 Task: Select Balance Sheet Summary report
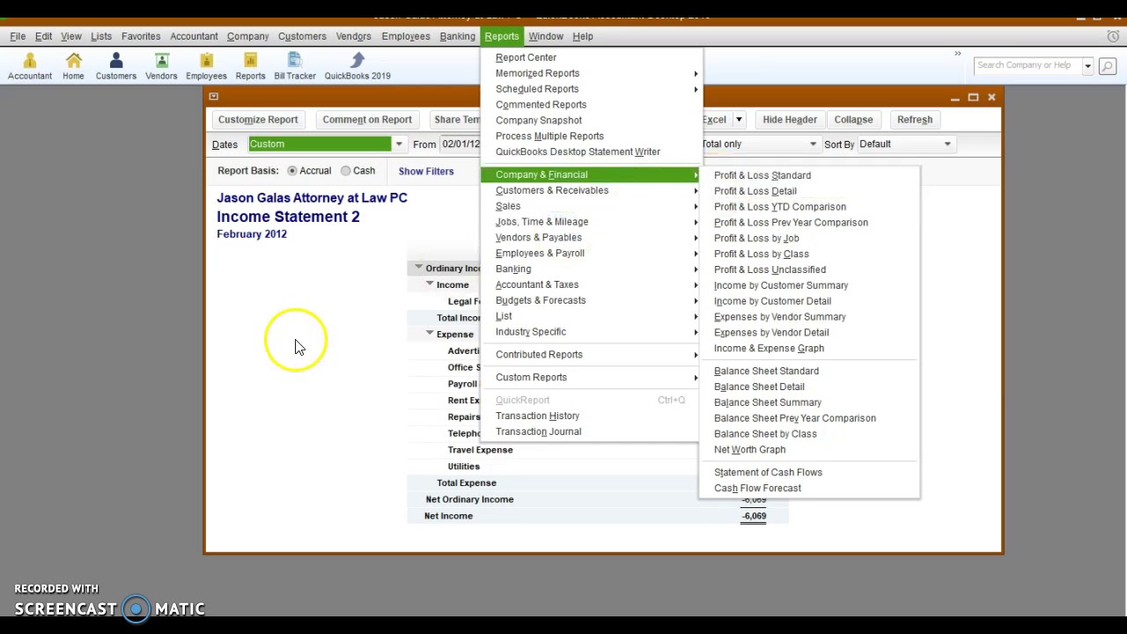pos(768,402)
